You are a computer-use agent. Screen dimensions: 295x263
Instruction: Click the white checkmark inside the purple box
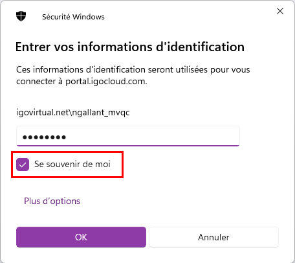[x=23, y=165]
